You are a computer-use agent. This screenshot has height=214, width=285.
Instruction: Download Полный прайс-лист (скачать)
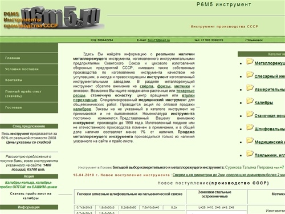(x=29, y=94)
